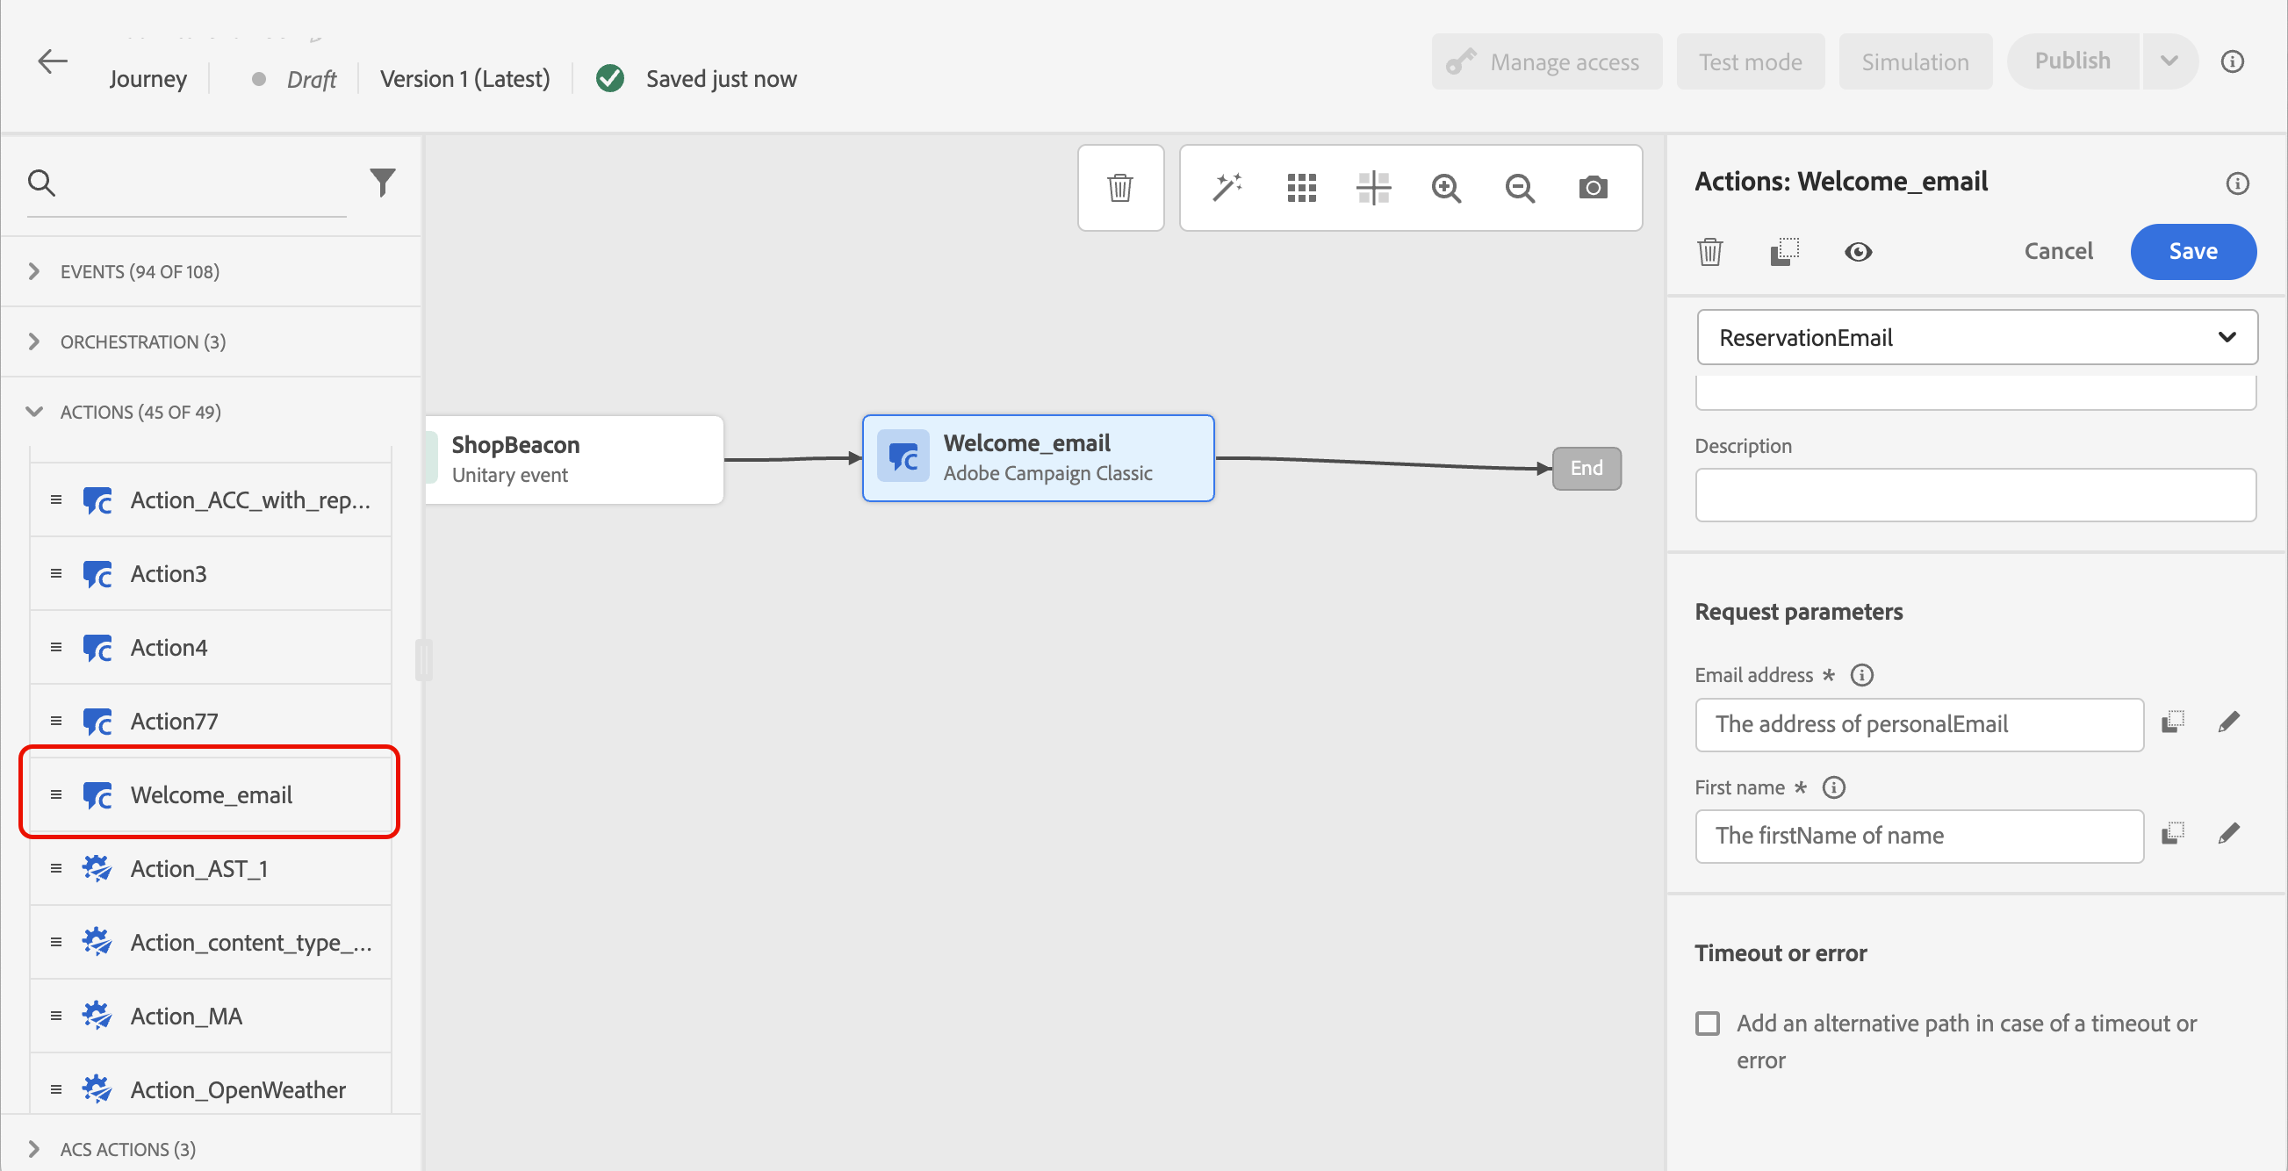
Task: Open the ReservationEmail dropdown
Action: [x=1976, y=337]
